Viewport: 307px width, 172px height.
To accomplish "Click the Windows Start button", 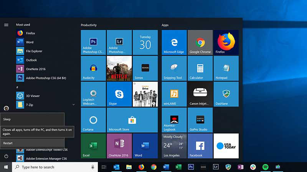I will (6, 167).
